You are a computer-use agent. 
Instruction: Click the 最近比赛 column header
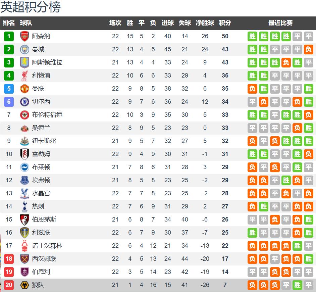(x=280, y=23)
